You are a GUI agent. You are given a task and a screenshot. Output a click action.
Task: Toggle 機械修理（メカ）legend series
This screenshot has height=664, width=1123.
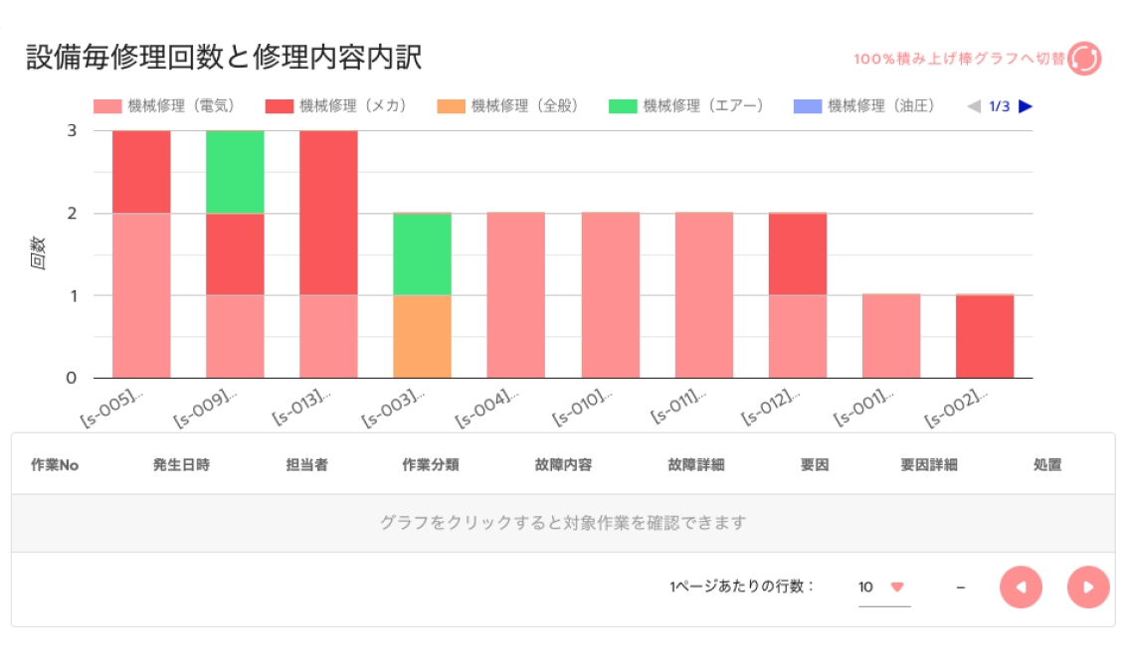pos(337,106)
